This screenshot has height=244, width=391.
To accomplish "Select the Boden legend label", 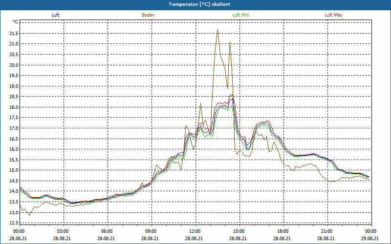I will pos(148,15).
